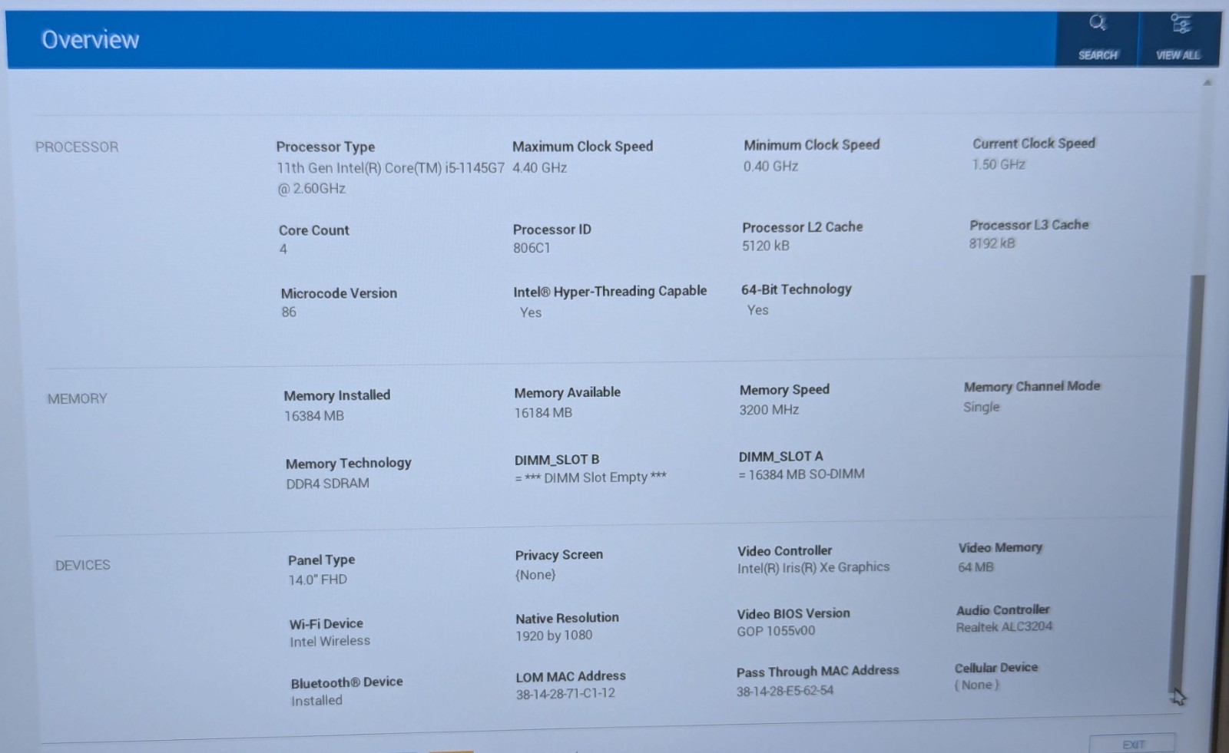
Task: Click the Processor ID label
Action: coord(552,230)
